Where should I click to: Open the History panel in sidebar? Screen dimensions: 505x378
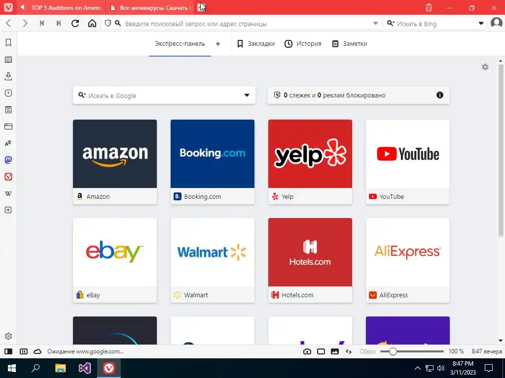coord(8,93)
